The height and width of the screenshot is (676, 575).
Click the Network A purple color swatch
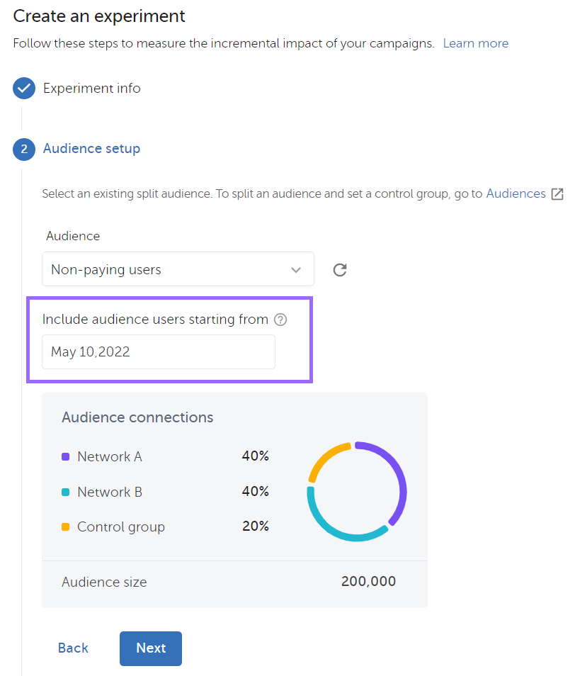click(66, 457)
